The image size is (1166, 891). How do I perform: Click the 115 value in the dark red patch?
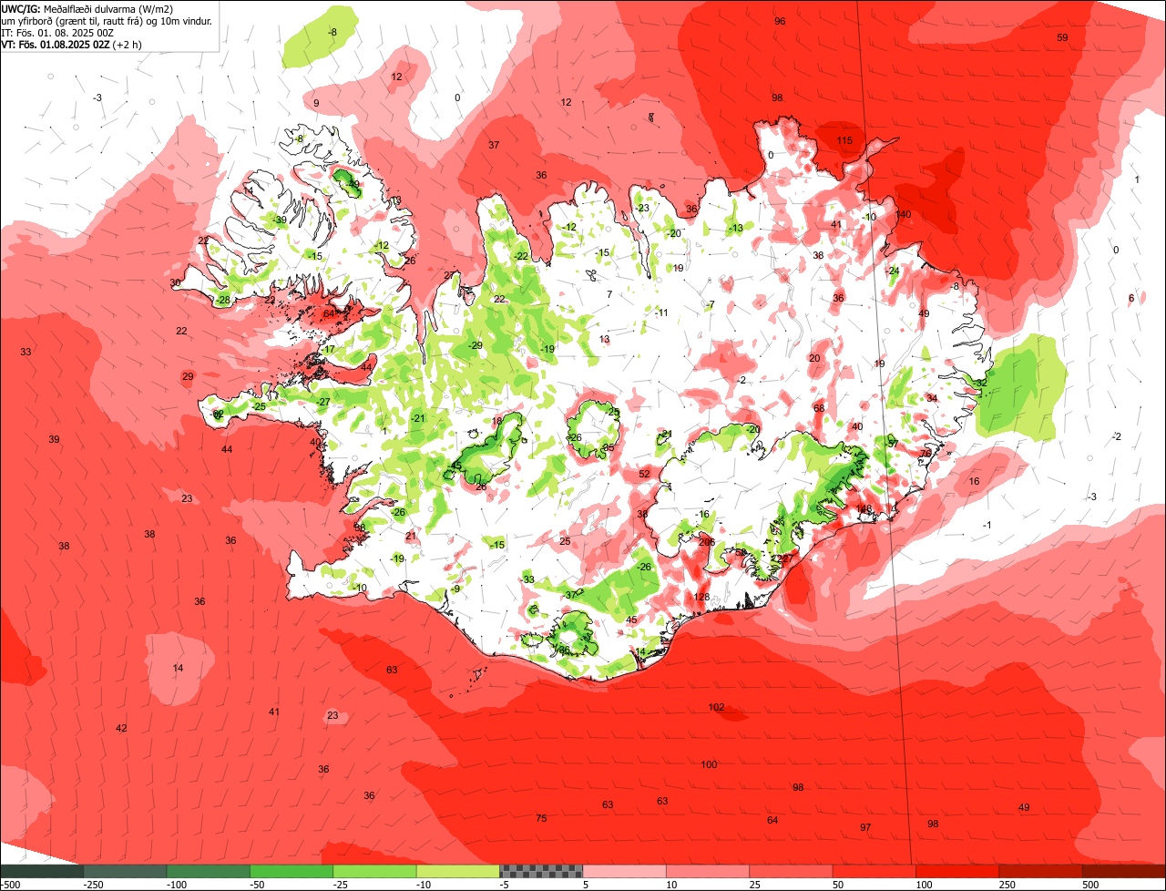(x=844, y=140)
